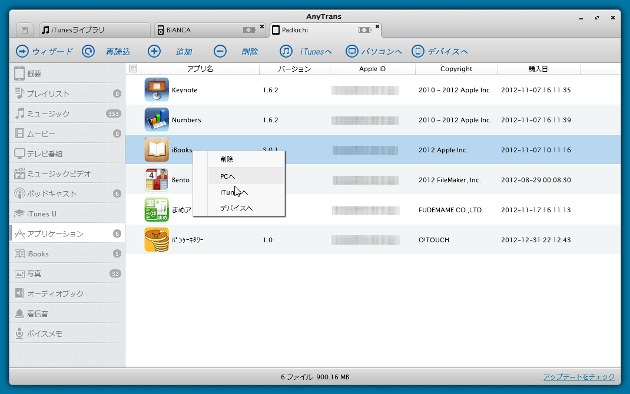This screenshot has width=630, height=394.
Task: Open the ムービー sidebar section
Action: (x=67, y=133)
